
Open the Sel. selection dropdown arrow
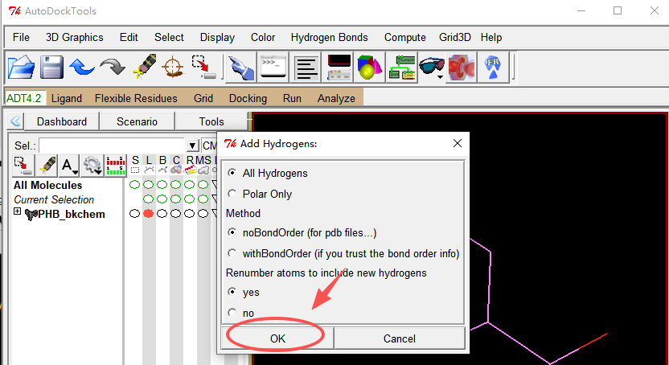(x=193, y=146)
